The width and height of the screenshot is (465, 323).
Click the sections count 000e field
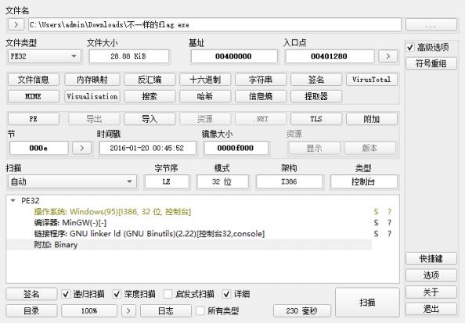38,148
